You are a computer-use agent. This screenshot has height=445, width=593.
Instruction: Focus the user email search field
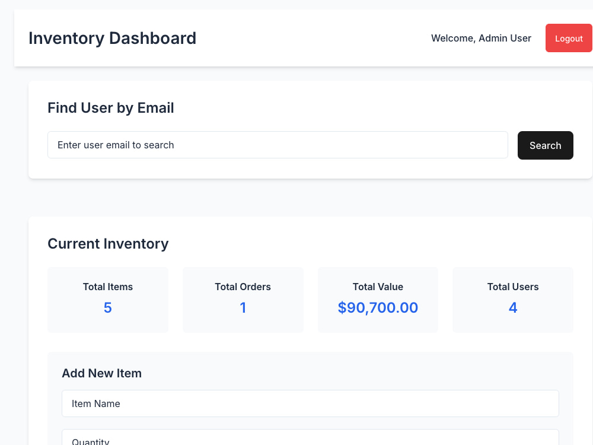pyautogui.click(x=278, y=145)
